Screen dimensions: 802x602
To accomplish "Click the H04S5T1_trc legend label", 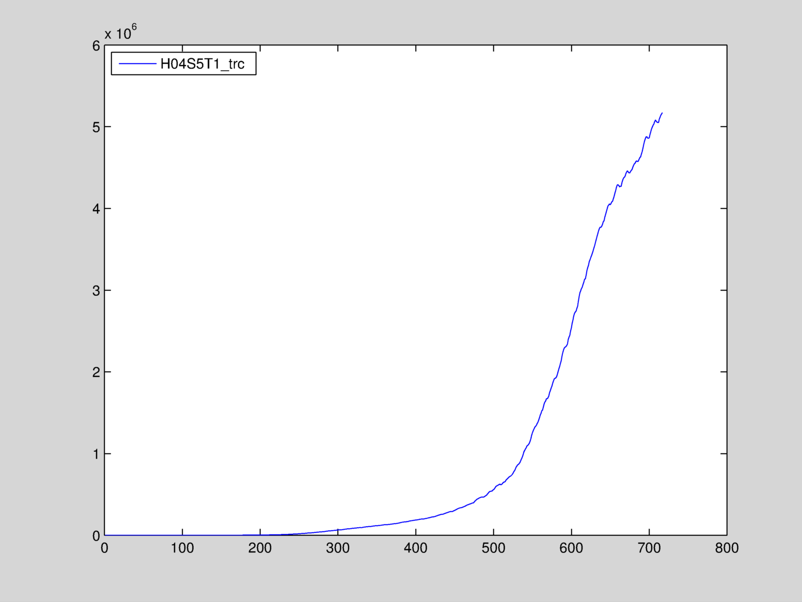I will (x=202, y=64).
